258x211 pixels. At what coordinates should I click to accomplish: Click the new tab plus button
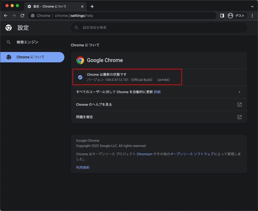[x=92, y=6]
